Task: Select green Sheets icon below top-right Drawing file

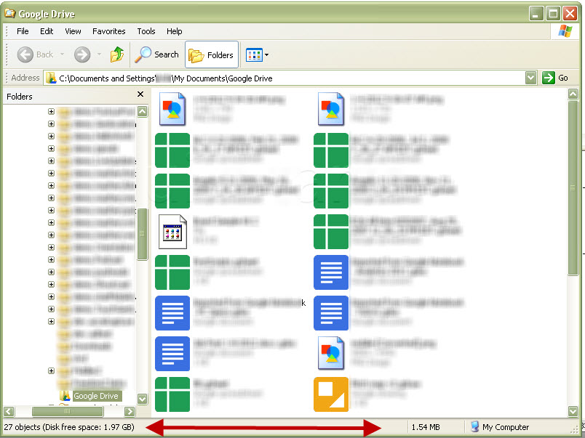Action: tap(330, 150)
